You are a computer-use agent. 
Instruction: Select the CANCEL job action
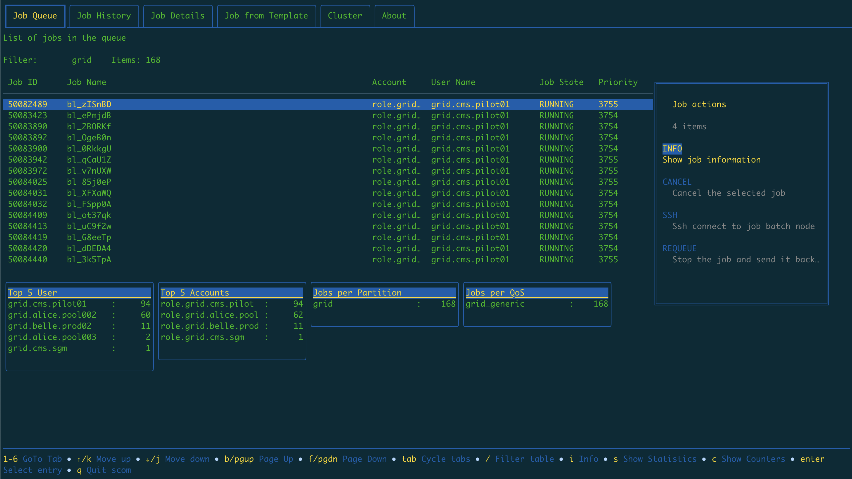(x=677, y=182)
